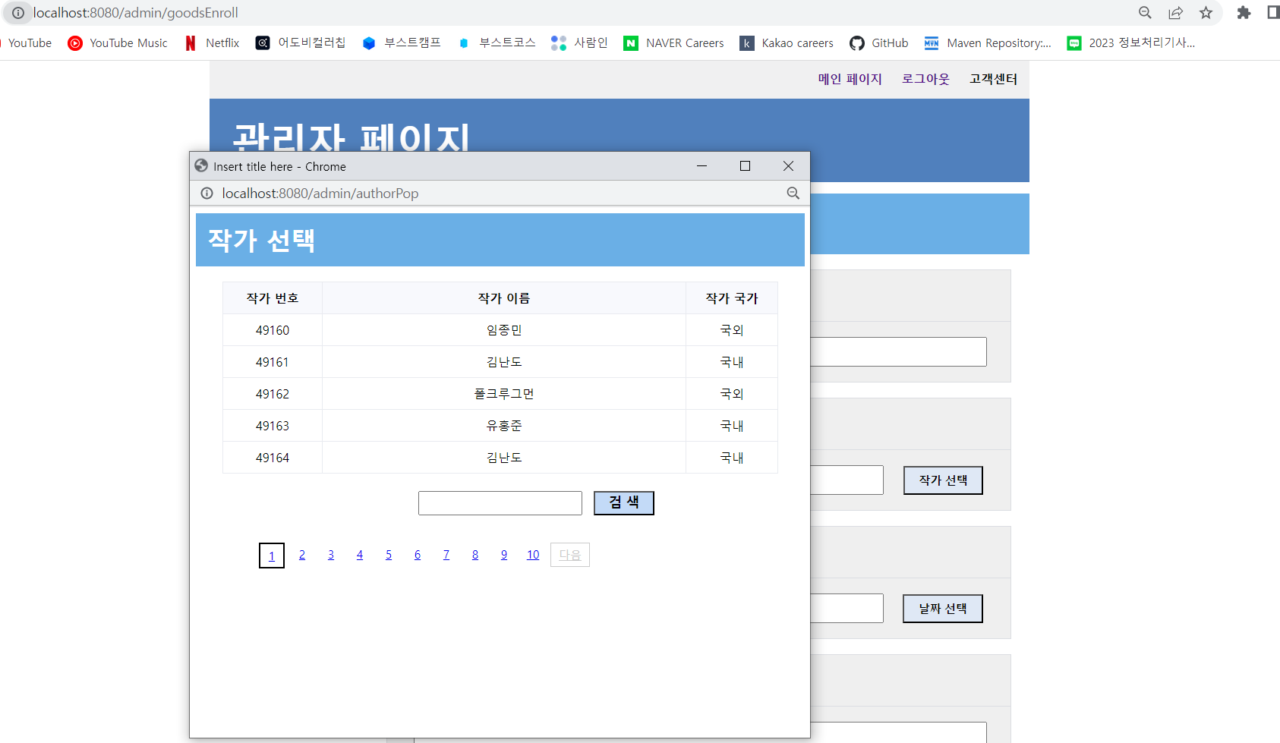Open the GitHub bookmark
This screenshot has height=743, width=1280.
coord(879,43)
